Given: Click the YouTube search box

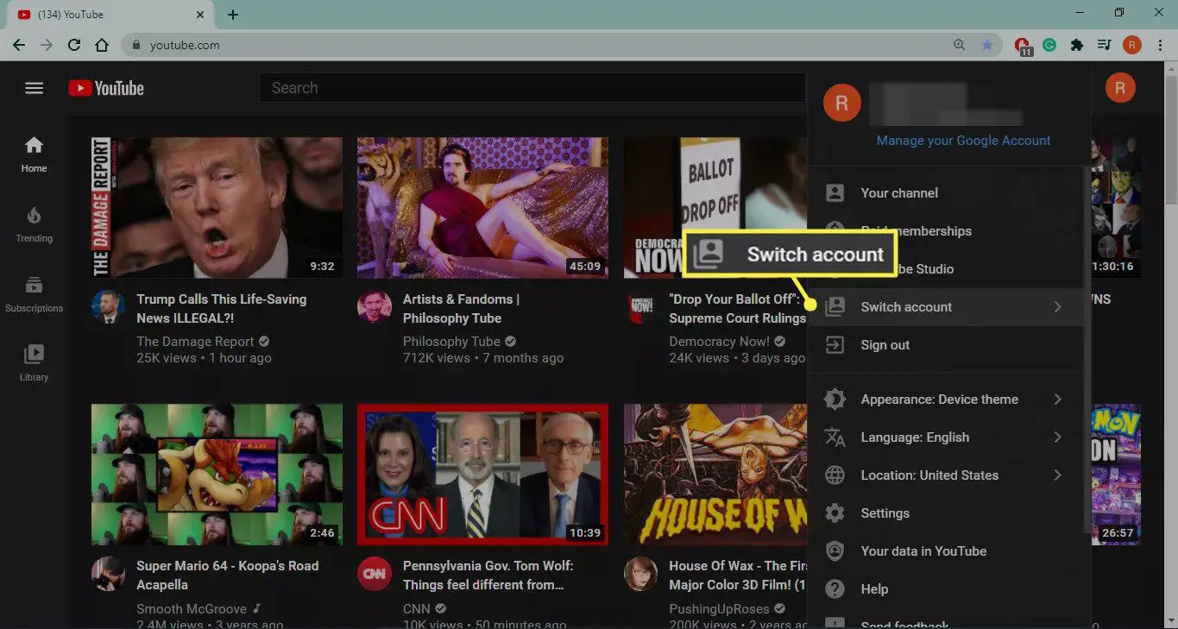Looking at the screenshot, I should [532, 88].
